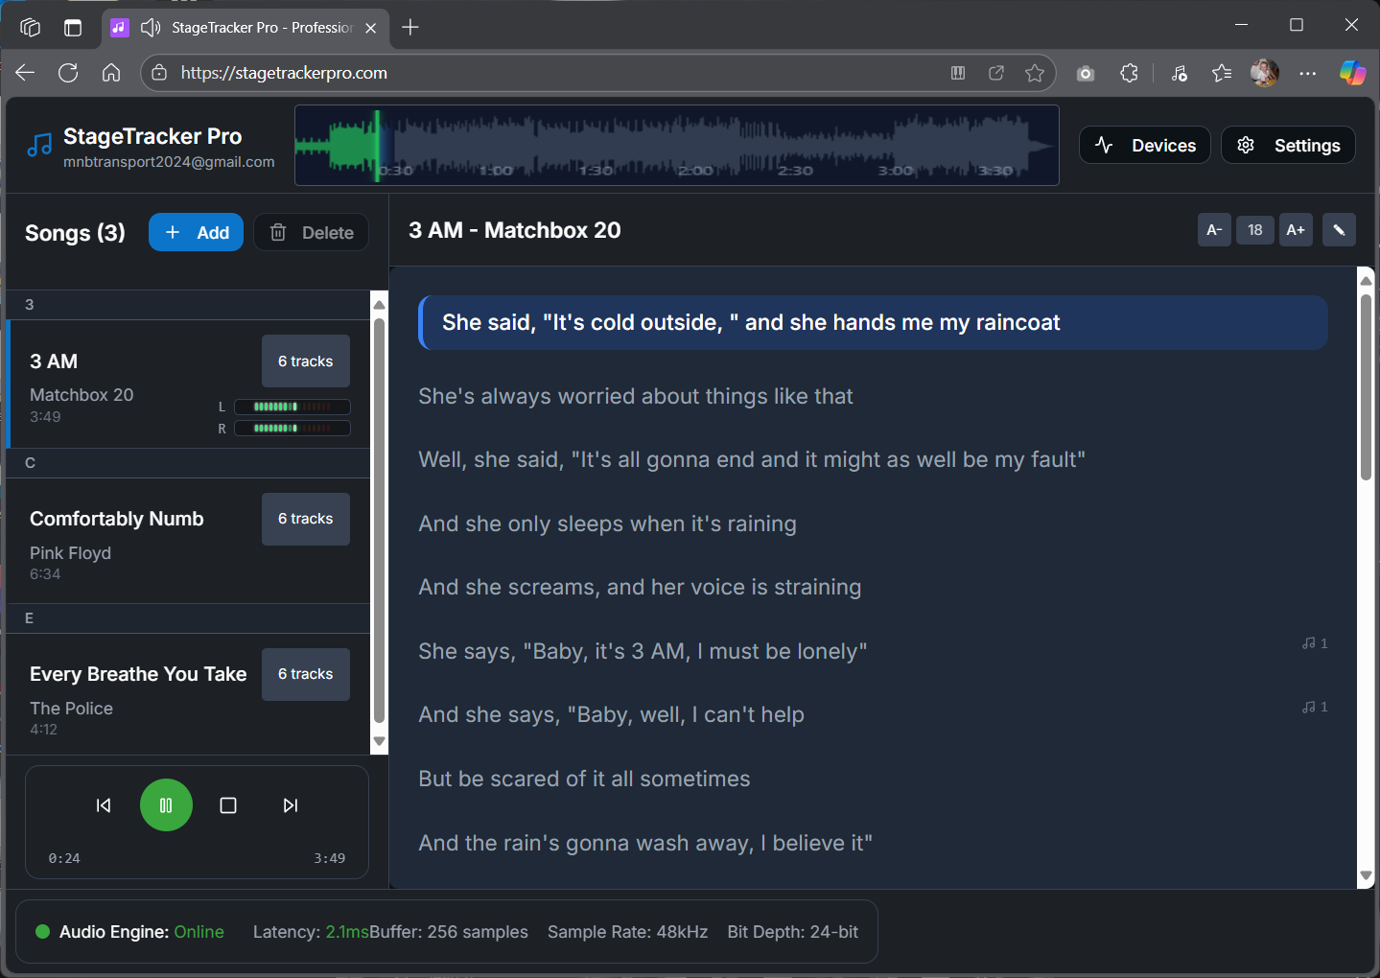1380x978 pixels.
Task: Open Copilot in the browser toolbar
Action: [x=1352, y=72]
